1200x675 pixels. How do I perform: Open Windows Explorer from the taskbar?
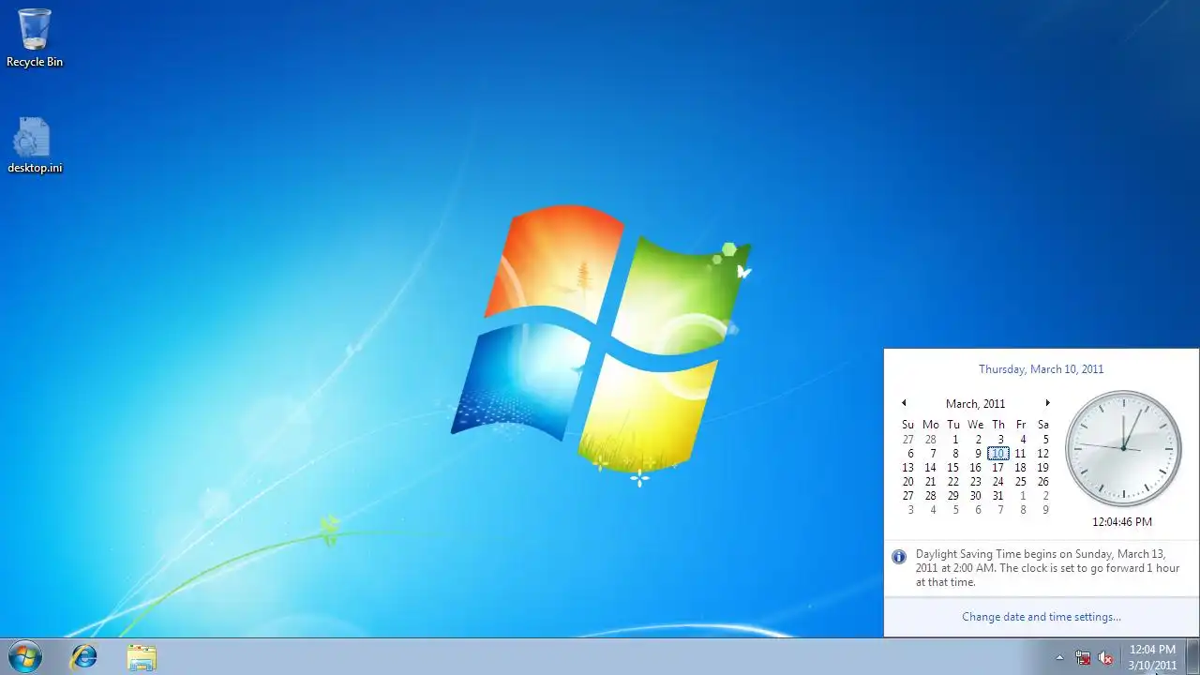(142, 657)
